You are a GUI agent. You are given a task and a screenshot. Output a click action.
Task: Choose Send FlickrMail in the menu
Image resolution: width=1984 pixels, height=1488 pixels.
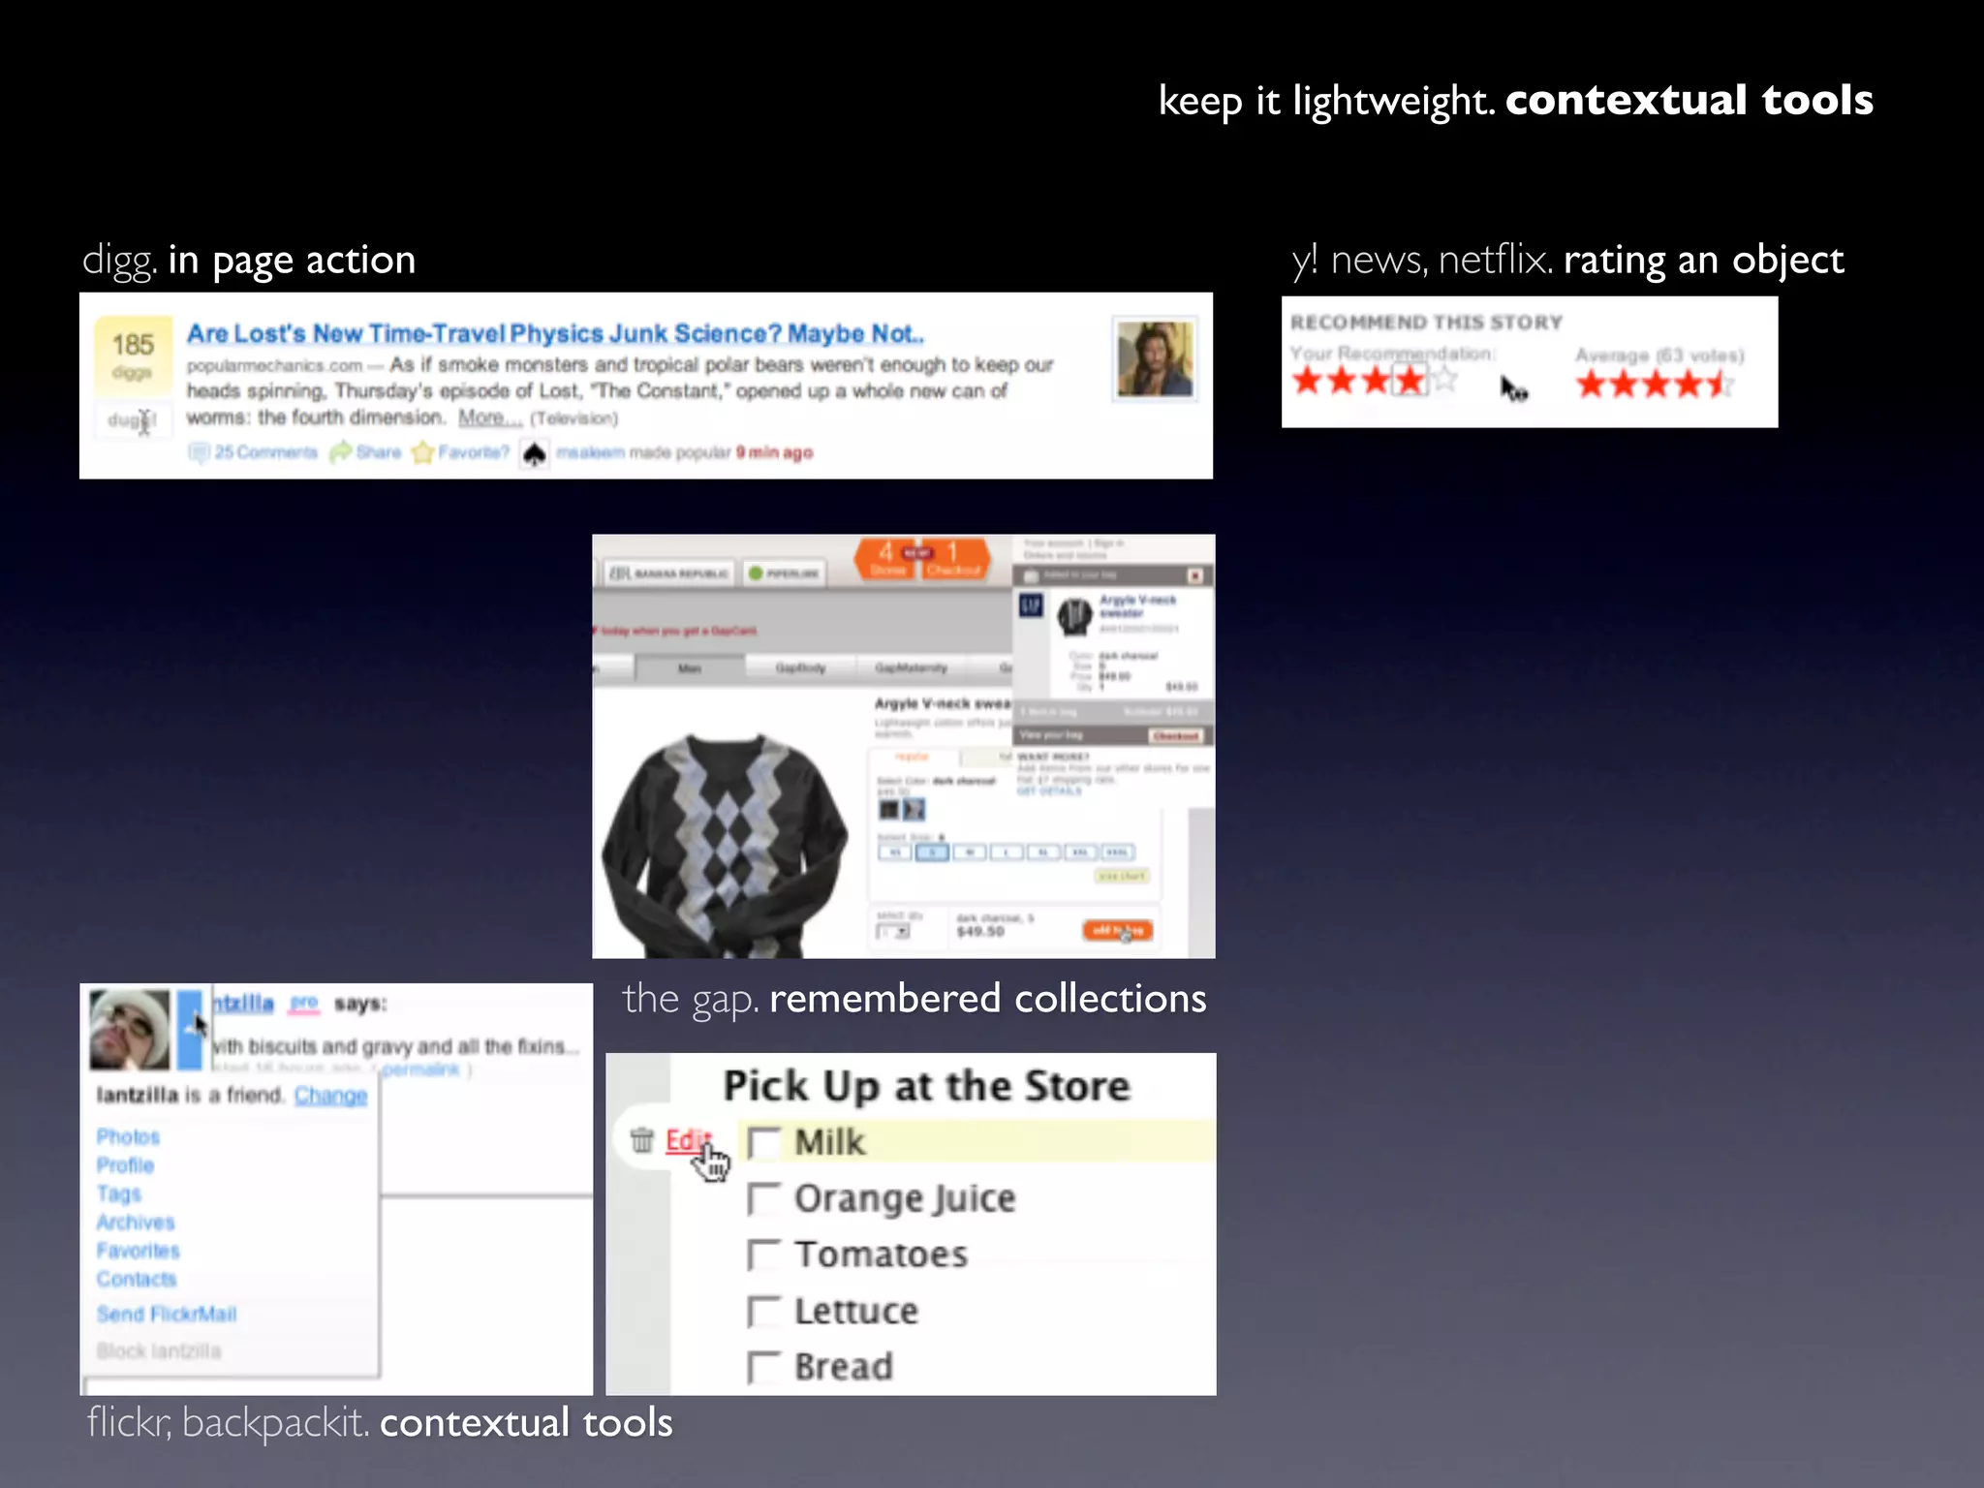167,1315
